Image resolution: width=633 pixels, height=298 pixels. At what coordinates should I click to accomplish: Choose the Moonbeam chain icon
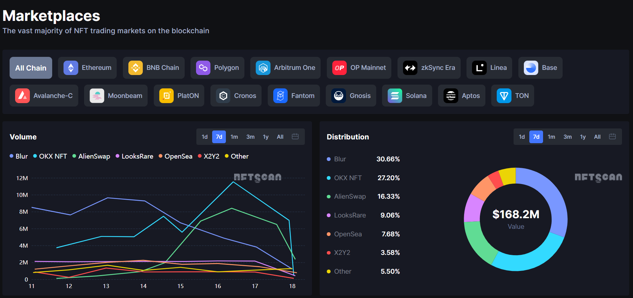pos(97,96)
